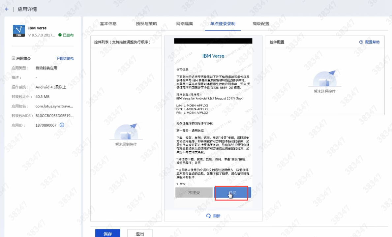
Task: Switch to the 网络隔离 tab
Action: pyautogui.click(x=185, y=24)
